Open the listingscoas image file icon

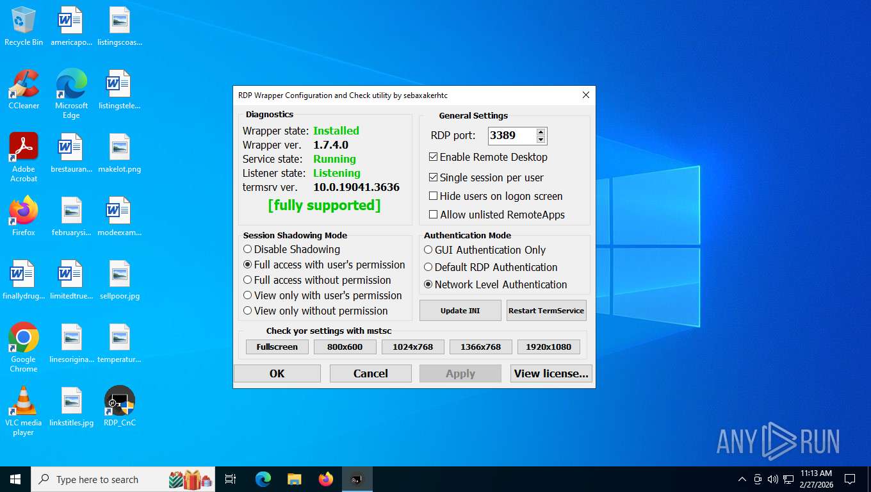point(120,27)
